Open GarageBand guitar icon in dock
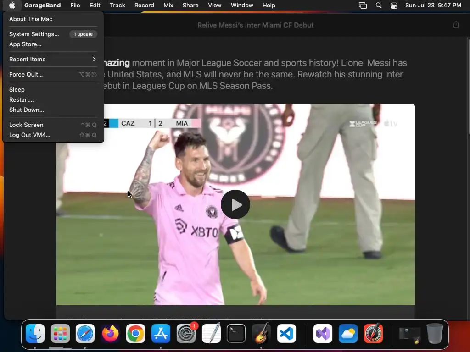The image size is (470, 352). click(261, 333)
